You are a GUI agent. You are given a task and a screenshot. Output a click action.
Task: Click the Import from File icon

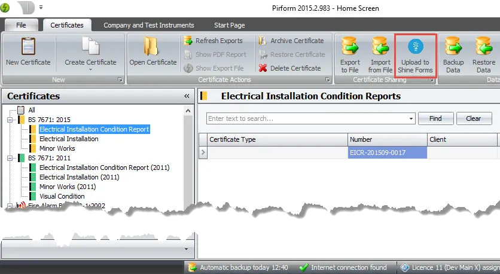[x=380, y=46]
